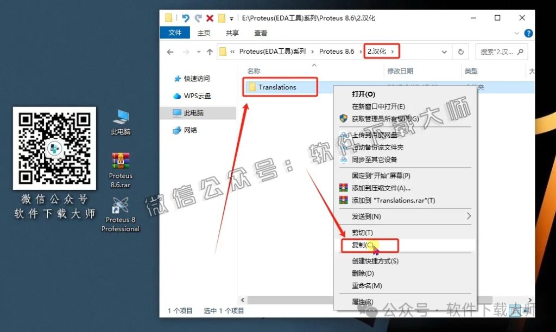
Task: Click the Redo arrow in the quick access toolbar
Action: pyautogui.click(x=198, y=18)
